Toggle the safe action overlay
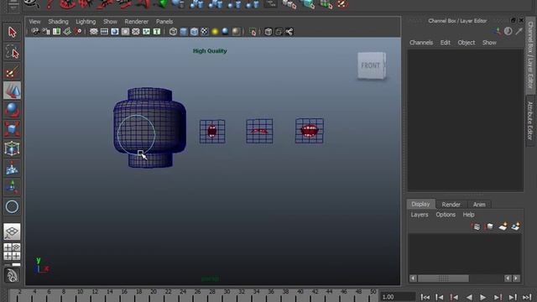 tap(146, 32)
